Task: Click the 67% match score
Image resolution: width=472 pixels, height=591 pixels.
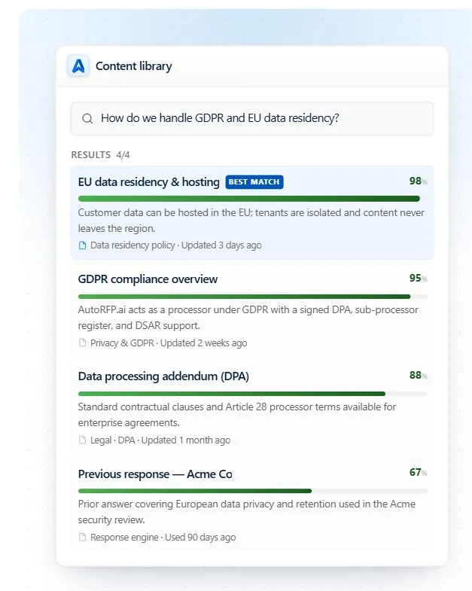Action: [418, 473]
